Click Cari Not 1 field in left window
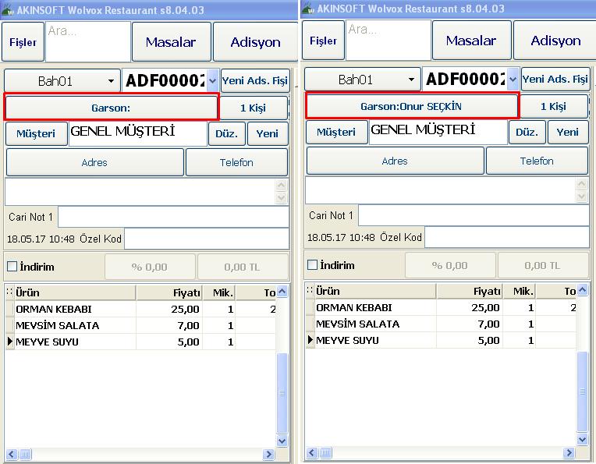 (x=174, y=217)
